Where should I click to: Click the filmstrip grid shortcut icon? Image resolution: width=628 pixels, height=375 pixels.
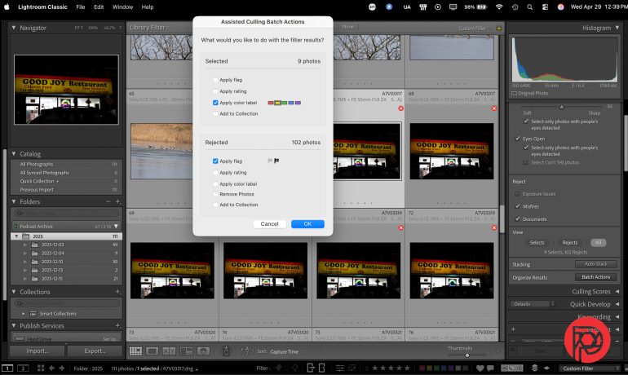coord(41,368)
